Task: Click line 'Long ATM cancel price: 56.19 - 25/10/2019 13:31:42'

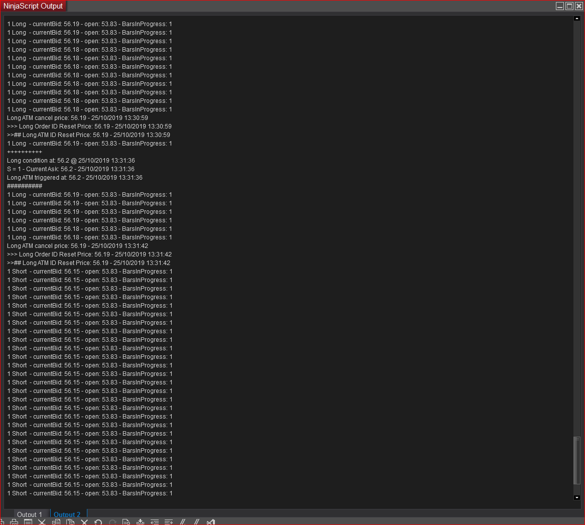Action: [x=78, y=246]
